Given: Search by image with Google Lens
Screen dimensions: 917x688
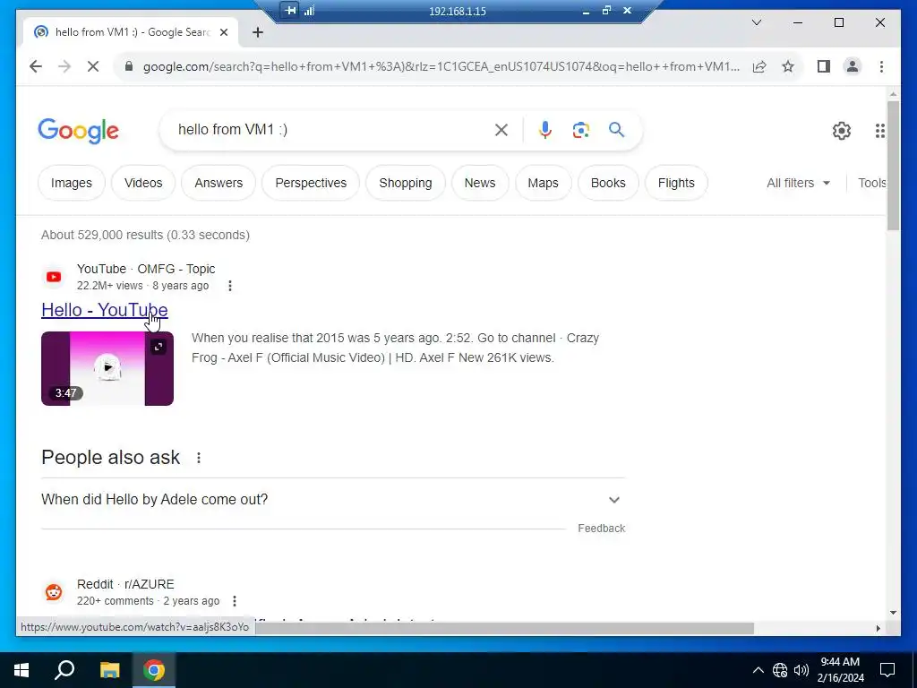Looking at the screenshot, I should pos(580,130).
